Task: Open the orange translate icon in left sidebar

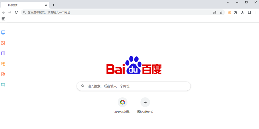Action: click(3, 64)
